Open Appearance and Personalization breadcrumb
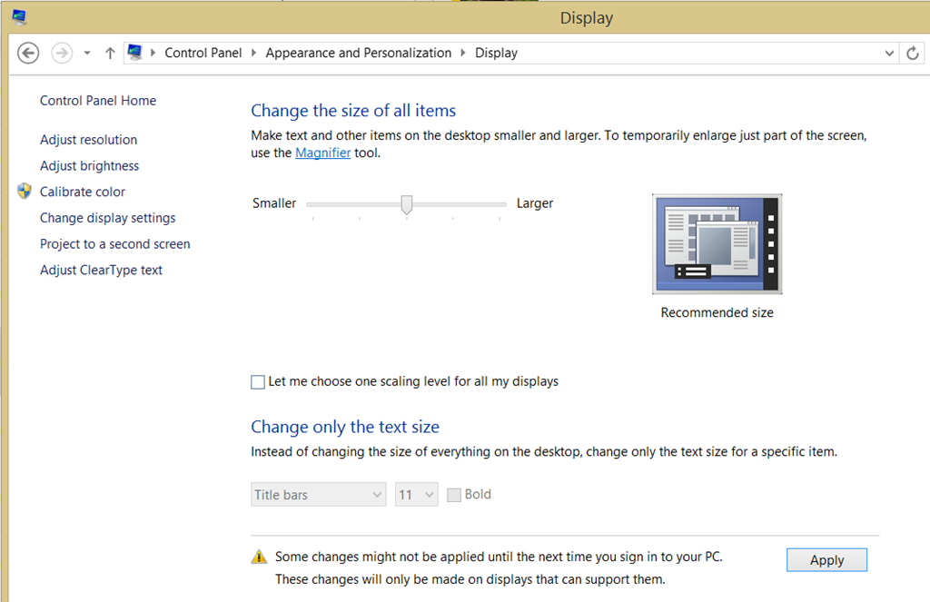Viewport: 930px width, 602px height. point(358,53)
